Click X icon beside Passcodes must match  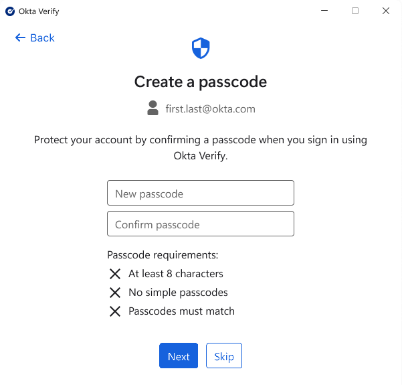(115, 311)
